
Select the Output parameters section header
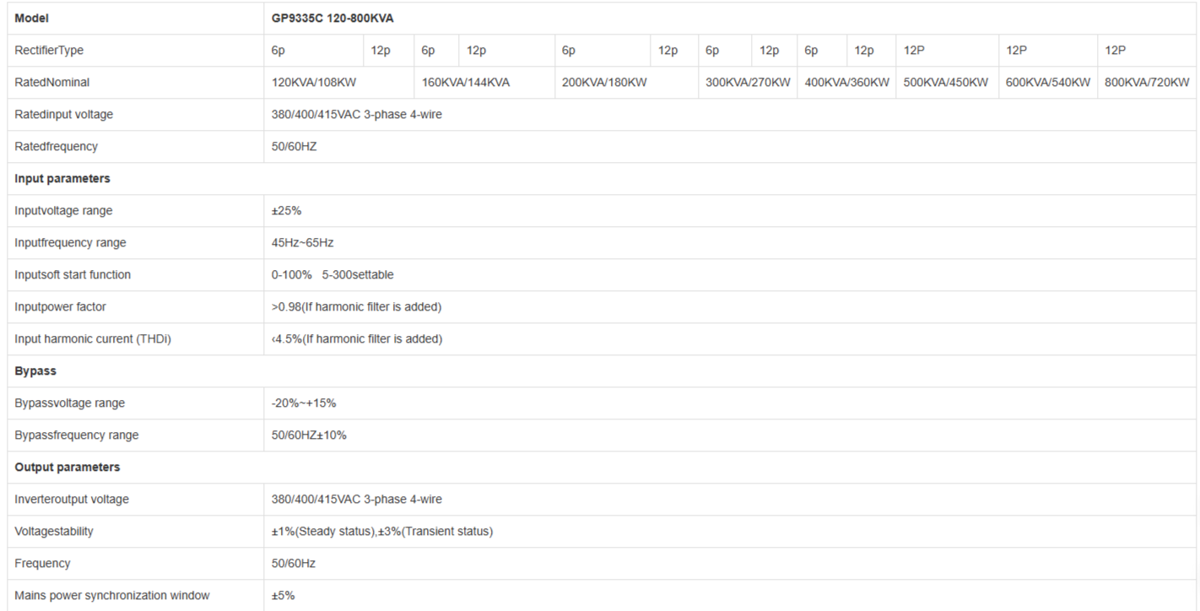[68, 468]
